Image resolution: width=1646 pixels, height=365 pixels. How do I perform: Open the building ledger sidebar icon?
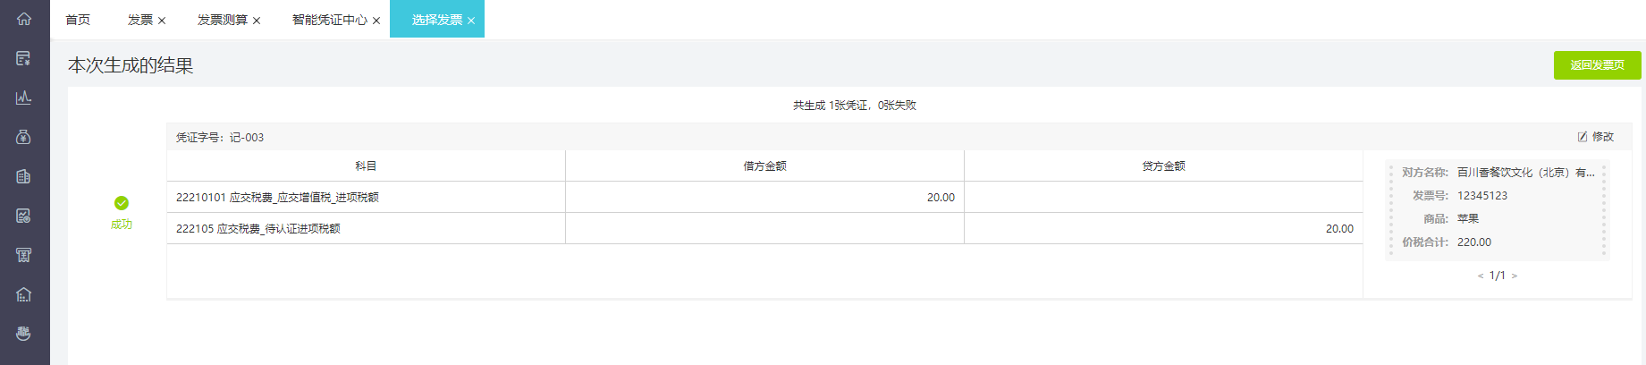[x=24, y=176]
